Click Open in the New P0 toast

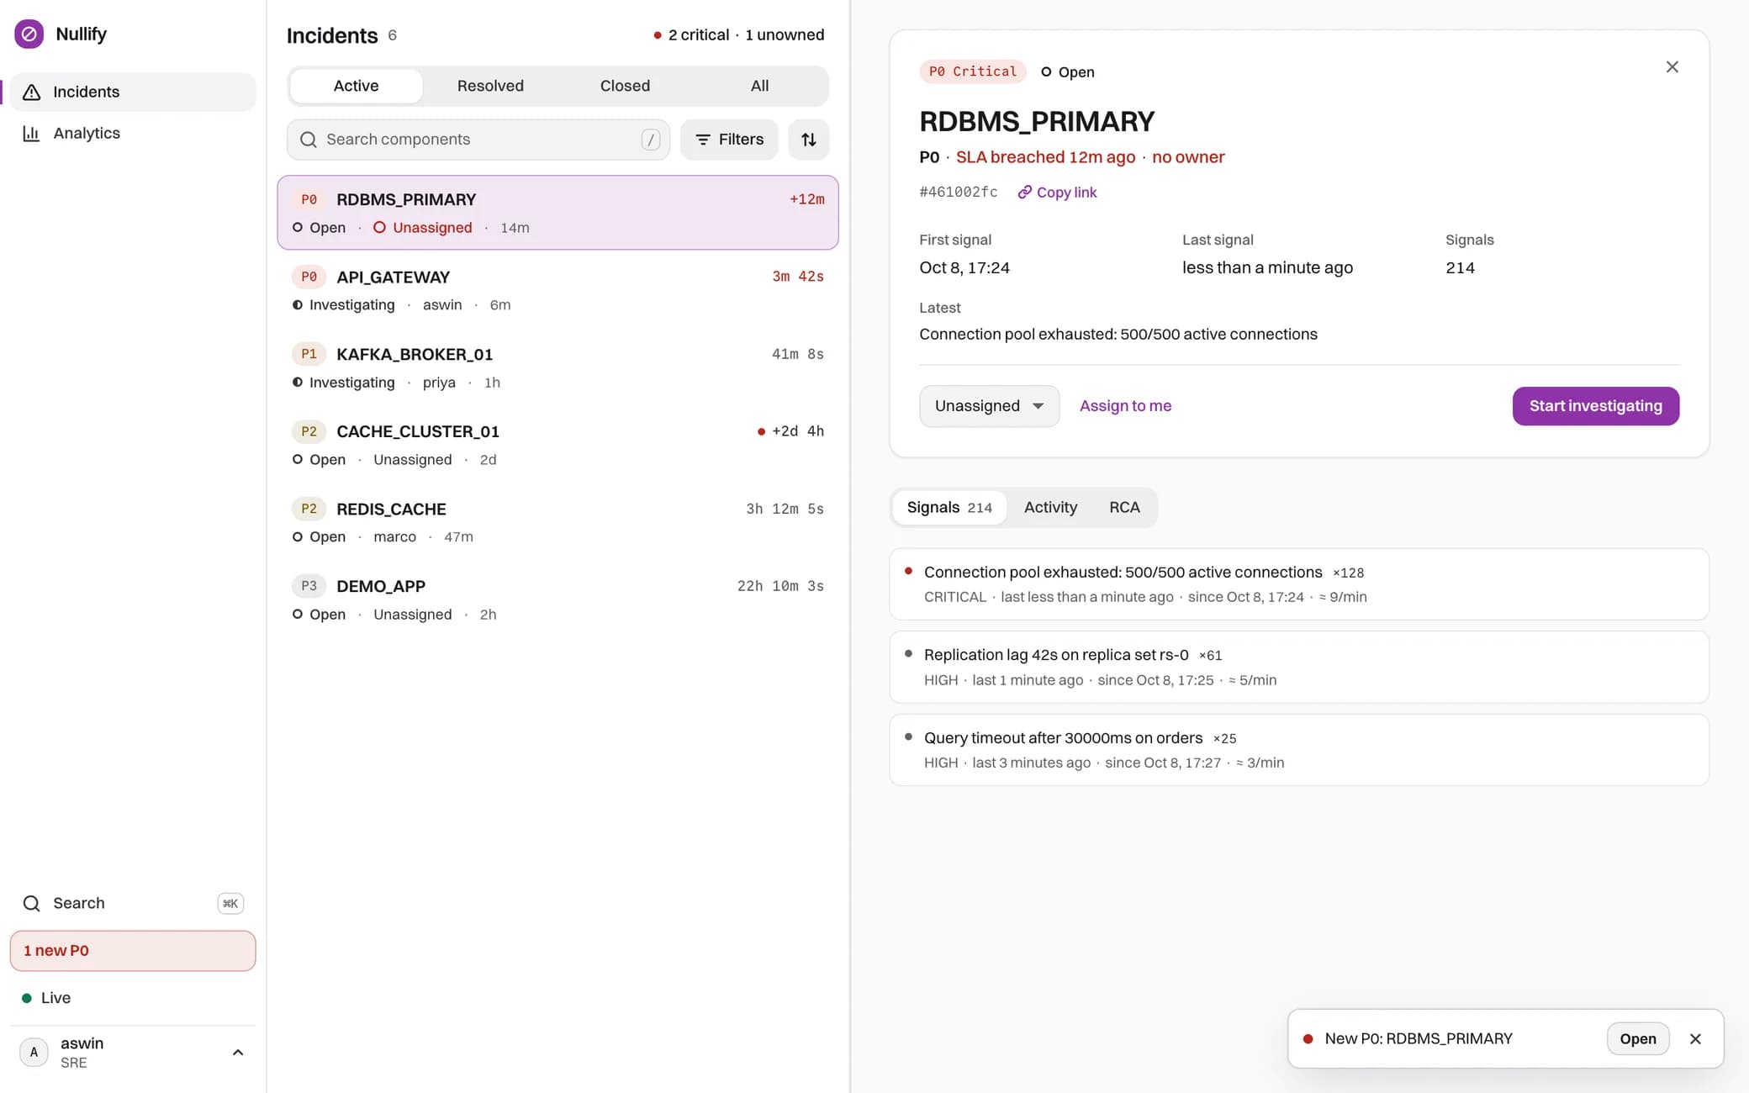pos(1637,1038)
